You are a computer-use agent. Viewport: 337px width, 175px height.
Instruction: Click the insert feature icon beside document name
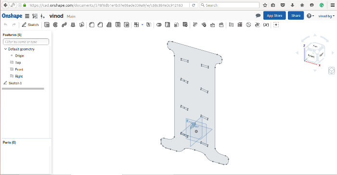click(43, 16)
